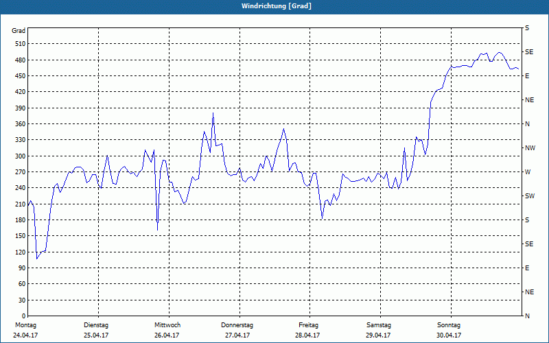This screenshot has height=343, width=549.
Task: Pick the 120 axis tick value
Action: pos(20,252)
